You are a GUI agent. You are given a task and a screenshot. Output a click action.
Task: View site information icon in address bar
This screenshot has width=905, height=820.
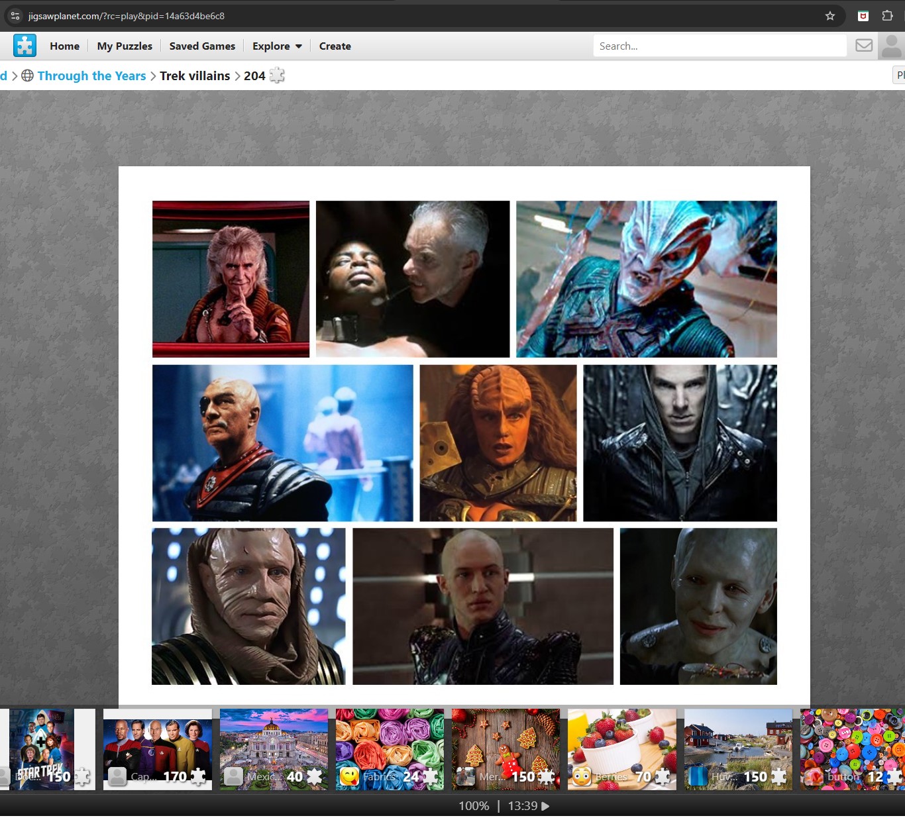pos(15,16)
